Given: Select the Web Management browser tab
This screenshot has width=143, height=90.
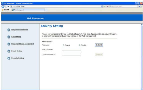Looking at the screenshot, I should 28,10.
